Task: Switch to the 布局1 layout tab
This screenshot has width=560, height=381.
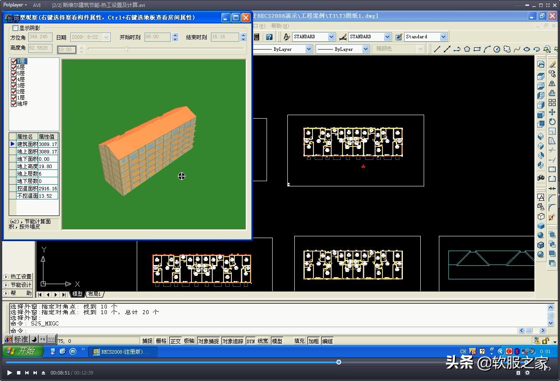Action: click(x=94, y=294)
